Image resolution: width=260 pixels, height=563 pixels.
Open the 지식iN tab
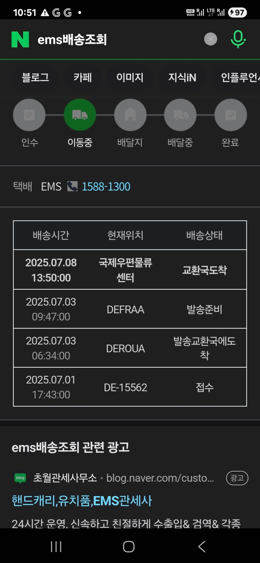182,77
